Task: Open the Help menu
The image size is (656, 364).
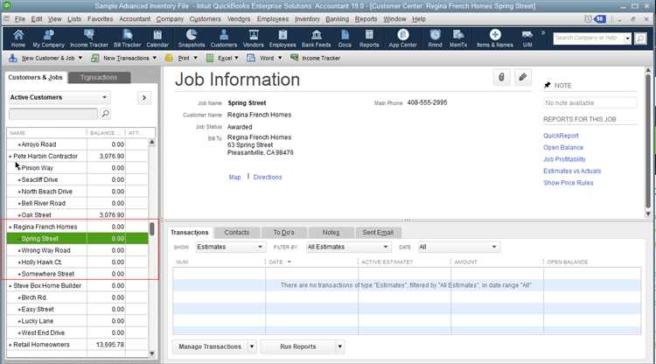Action: pyautogui.click(x=419, y=19)
